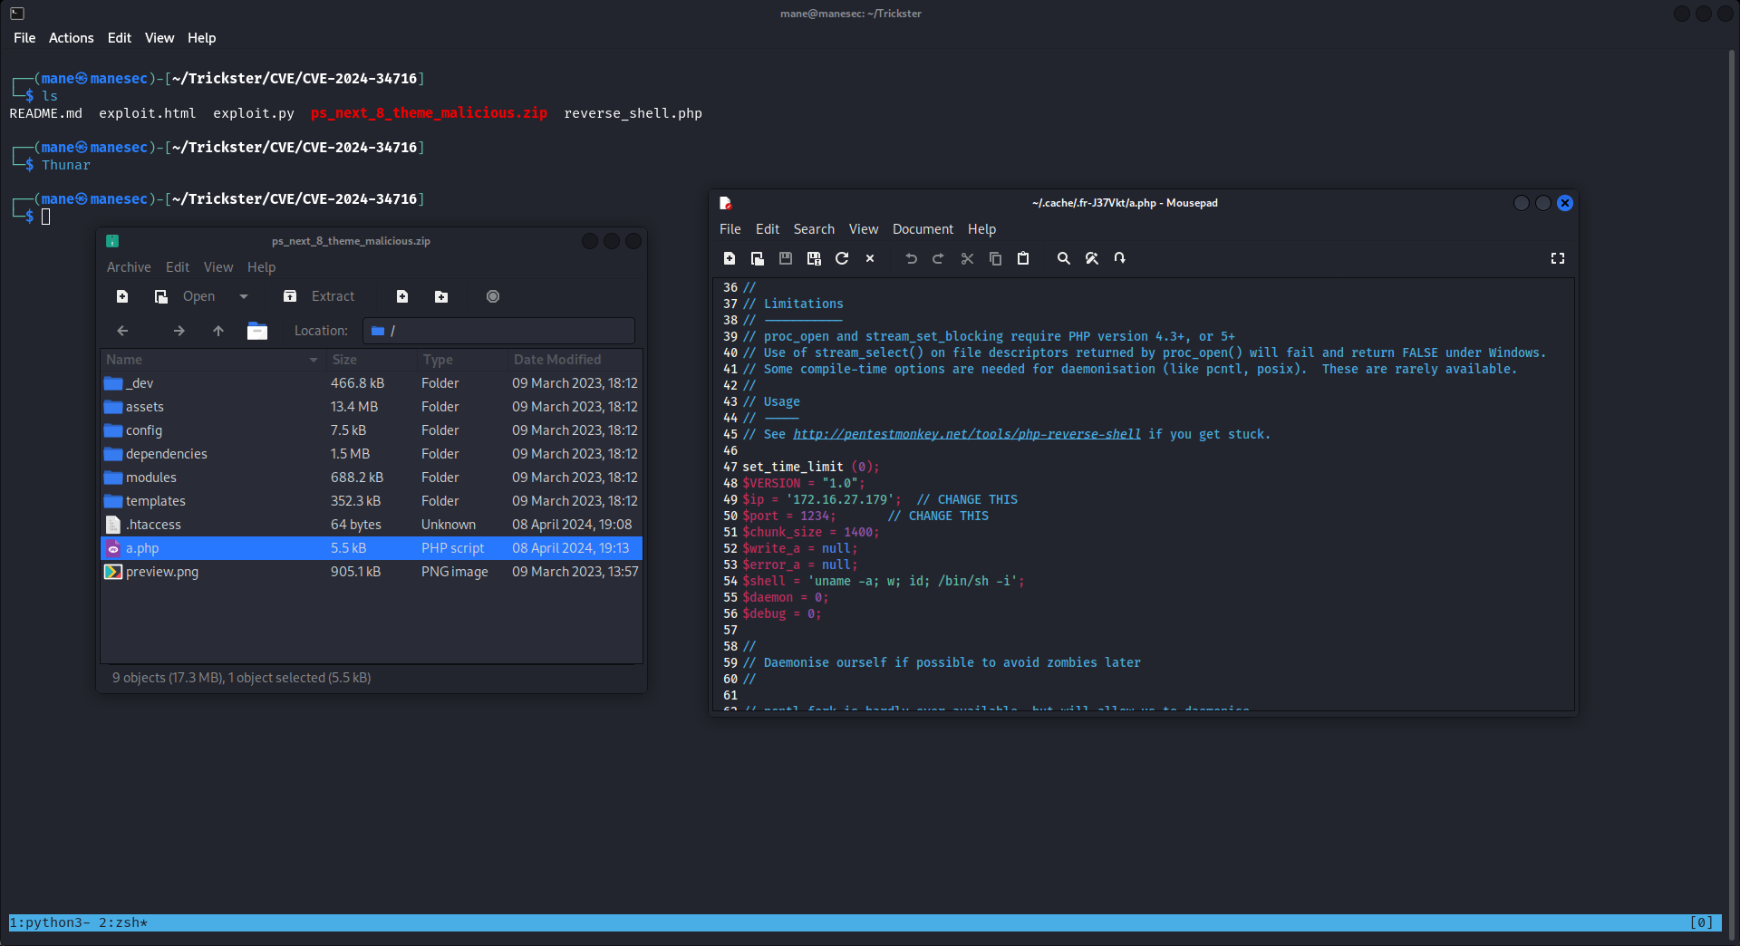Open Help menu in archive manager
The image size is (1740, 946).
261,267
